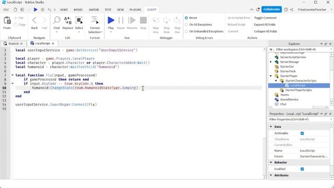Start the Play test button

point(111,20)
